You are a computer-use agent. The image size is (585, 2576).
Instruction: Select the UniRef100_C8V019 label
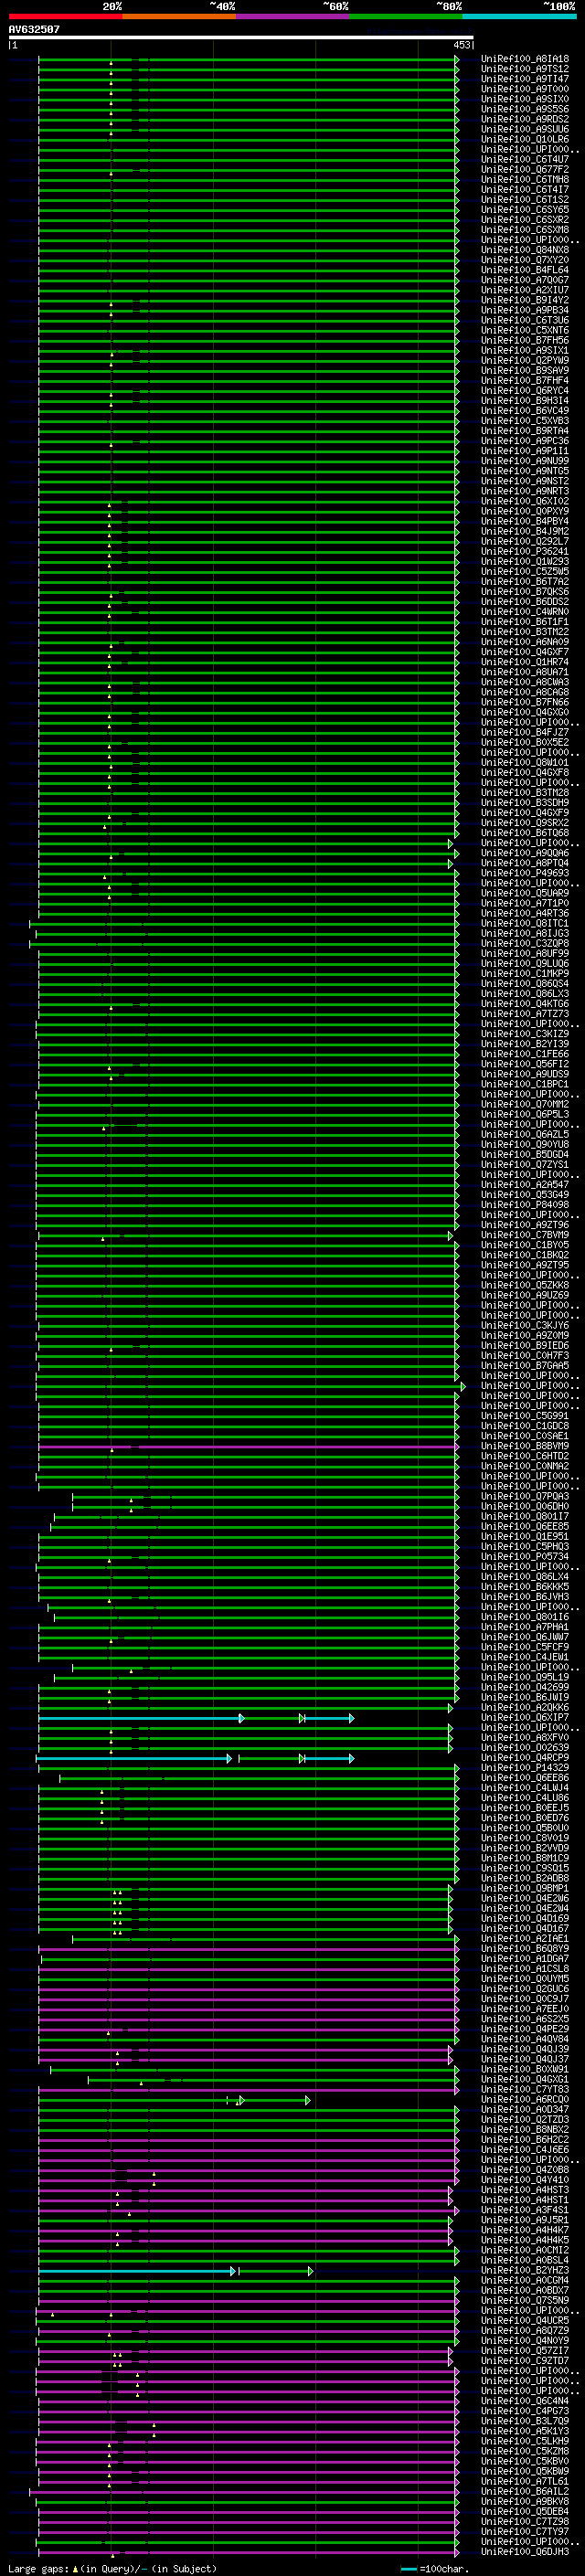[x=525, y=1838]
